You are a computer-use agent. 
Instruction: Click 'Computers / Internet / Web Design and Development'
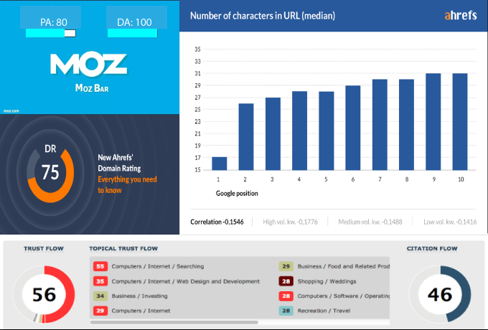pyautogui.click(x=185, y=281)
